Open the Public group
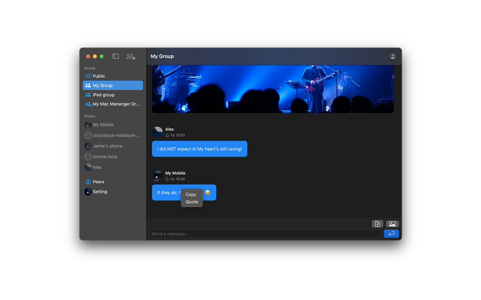This screenshot has width=481, height=300. tap(113, 76)
